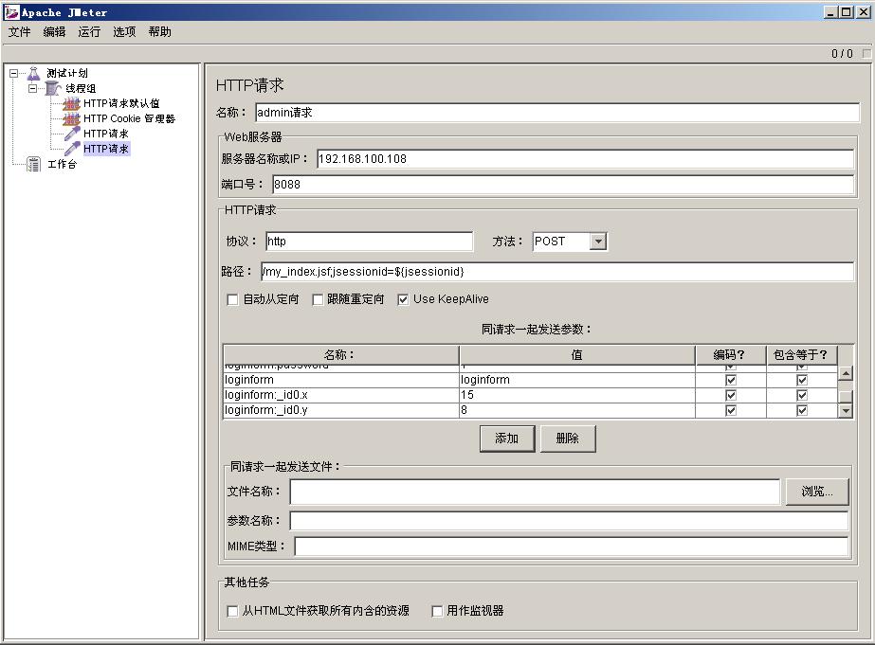Toggle the follow redirects checkbox
Image resolution: width=875 pixels, height=645 pixels.
tap(318, 300)
